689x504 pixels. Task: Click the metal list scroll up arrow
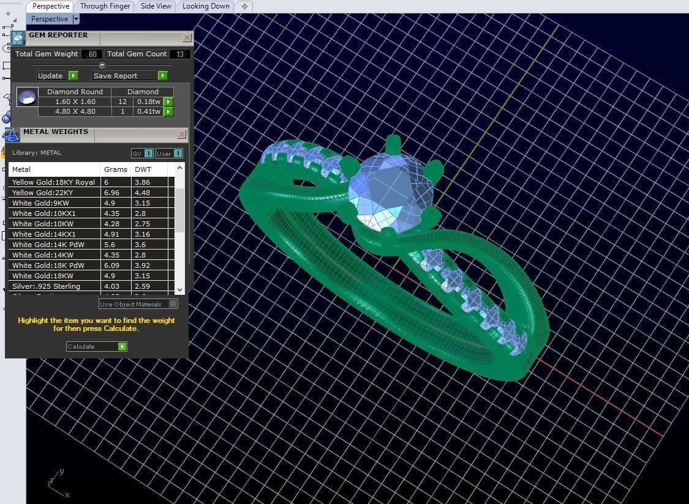[x=179, y=168]
